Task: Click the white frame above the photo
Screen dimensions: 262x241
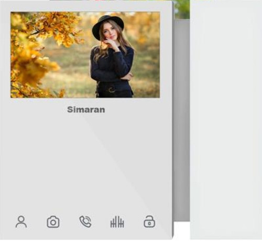Action: [x=85, y=7]
